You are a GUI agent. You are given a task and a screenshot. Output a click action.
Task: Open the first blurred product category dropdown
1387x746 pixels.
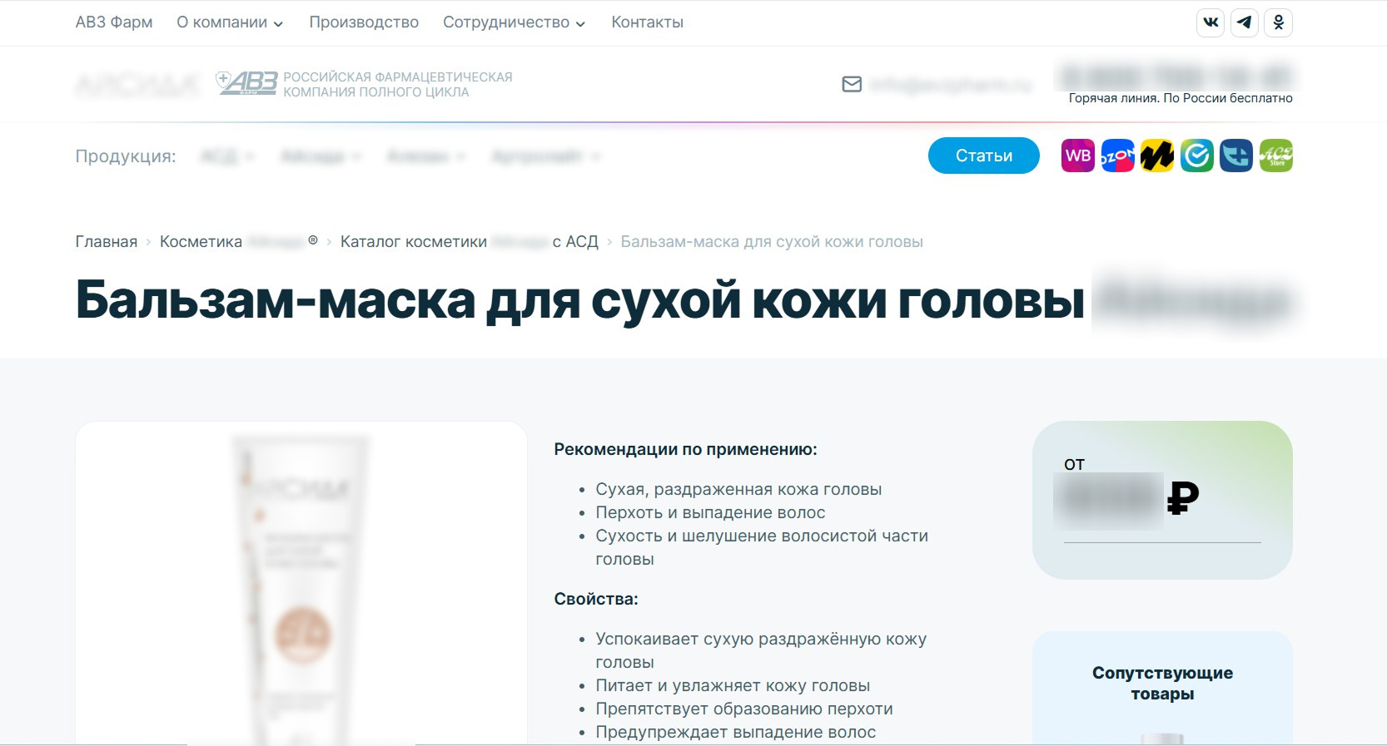[227, 156]
